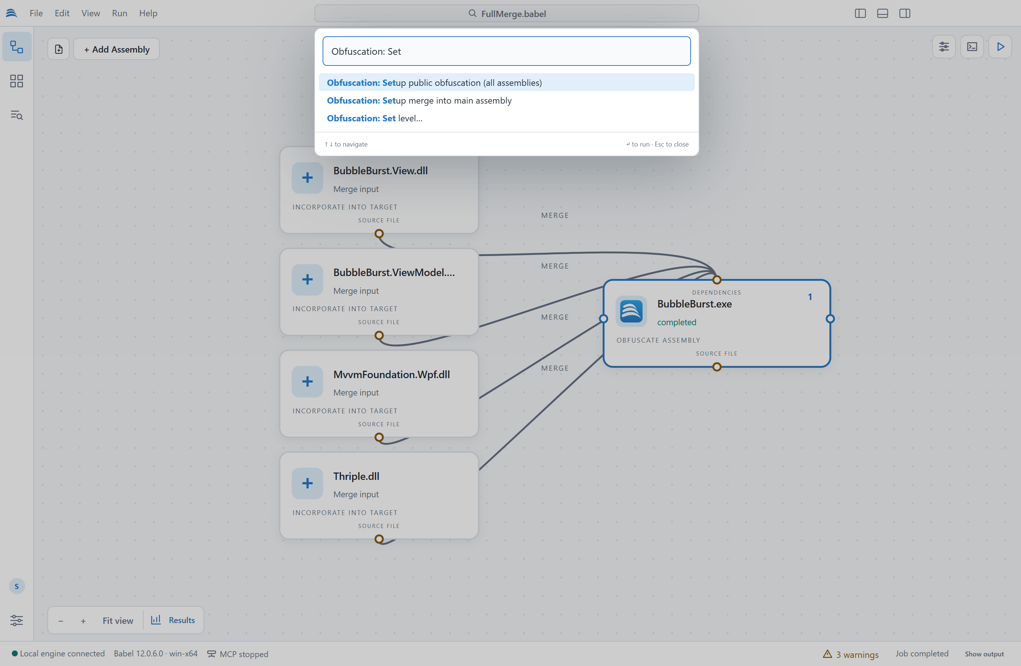Click the command palette input field
Image resolution: width=1021 pixels, height=666 pixels.
point(507,51)
